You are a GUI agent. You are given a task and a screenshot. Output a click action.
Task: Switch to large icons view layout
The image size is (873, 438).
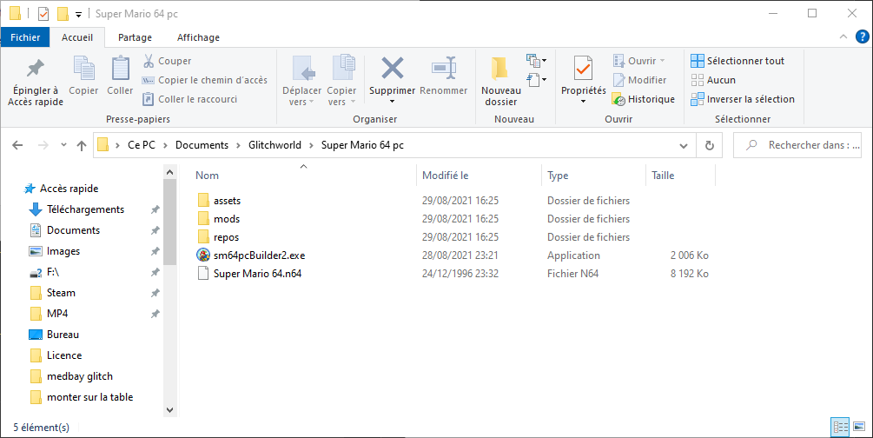[x=860, y=427]
